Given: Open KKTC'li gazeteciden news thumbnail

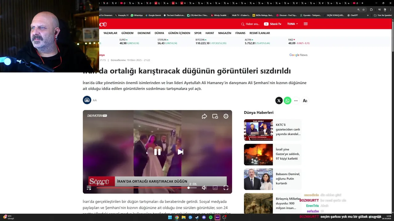Looking at the screenshot, I should [x=258, y=130].
